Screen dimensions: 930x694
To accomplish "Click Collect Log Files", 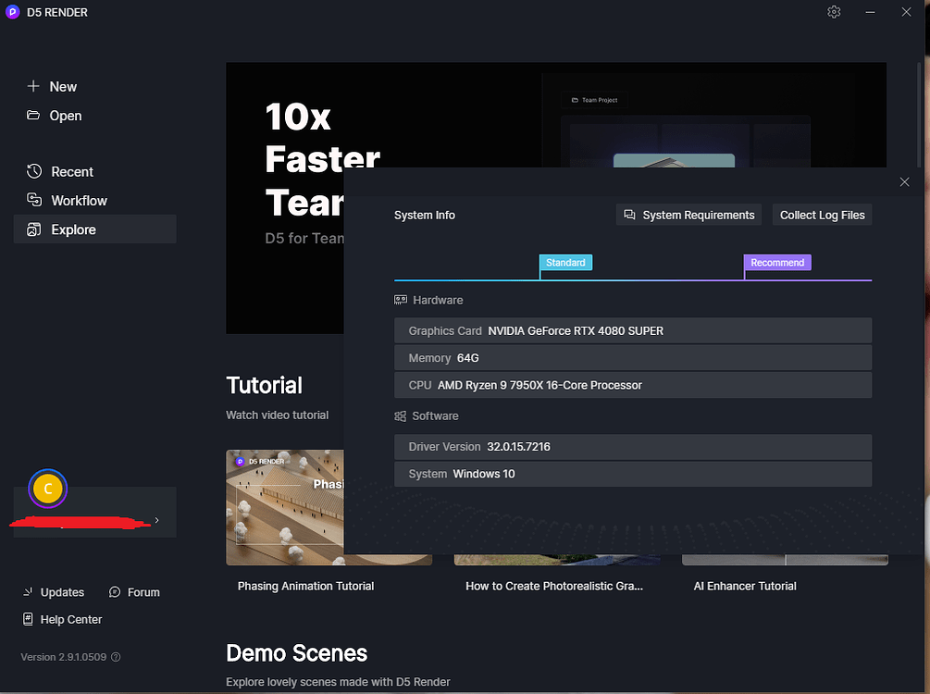I will [x=822, y=214].
